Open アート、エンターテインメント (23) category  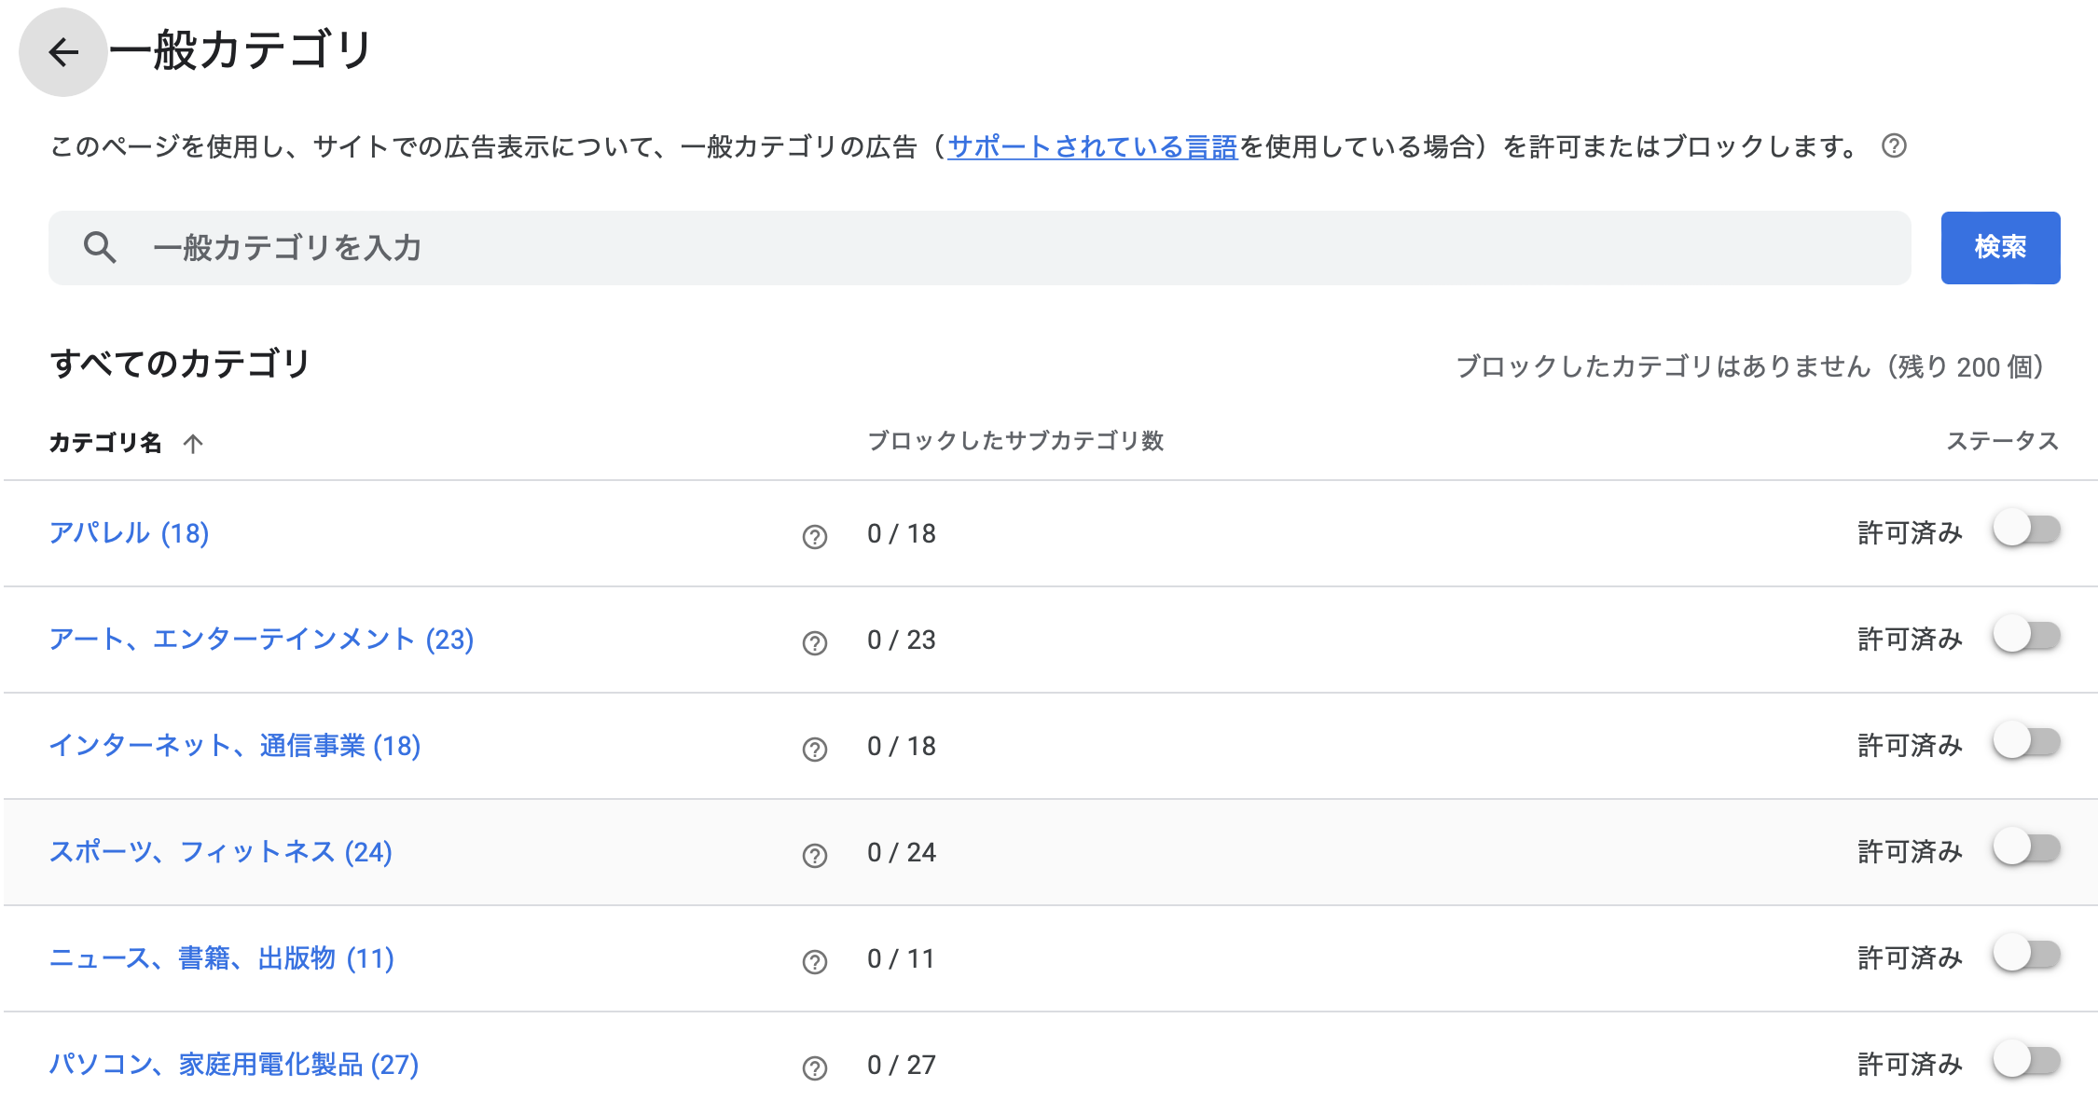pos(261,640)
